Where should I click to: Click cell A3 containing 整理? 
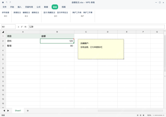point(23,46)
